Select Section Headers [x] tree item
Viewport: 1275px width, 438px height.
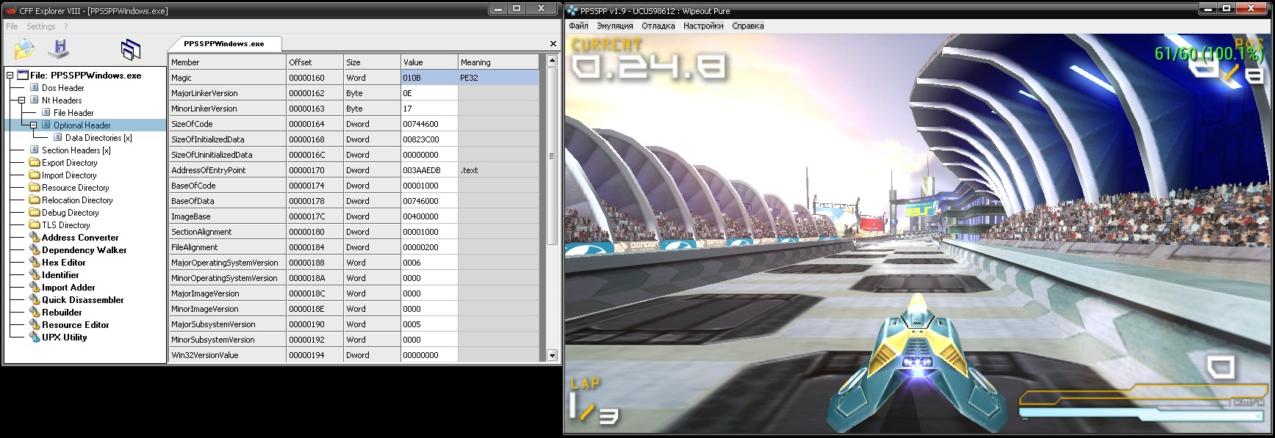(76, 150)
